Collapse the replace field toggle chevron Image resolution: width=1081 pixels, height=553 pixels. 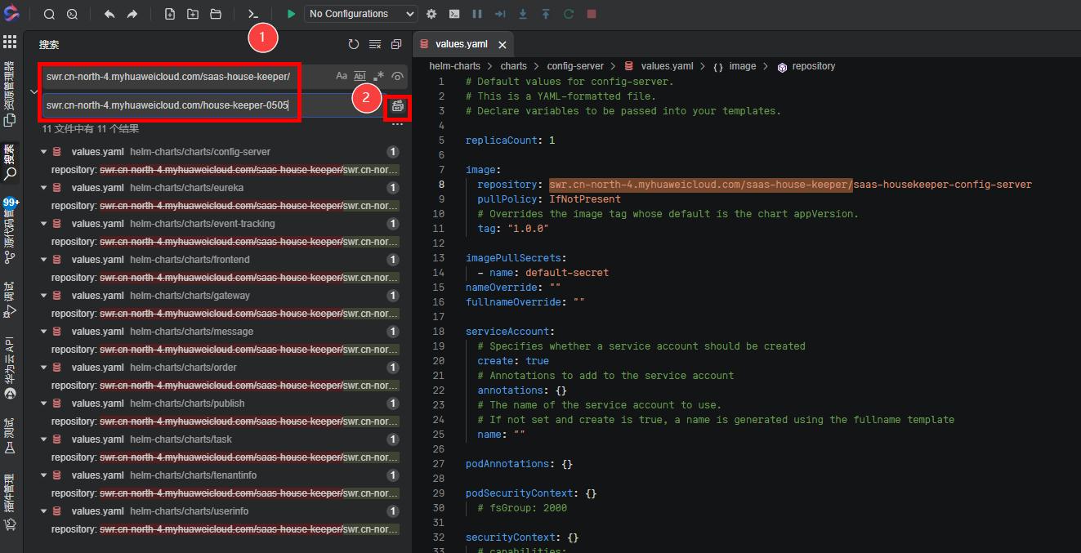tap(34, 91)
